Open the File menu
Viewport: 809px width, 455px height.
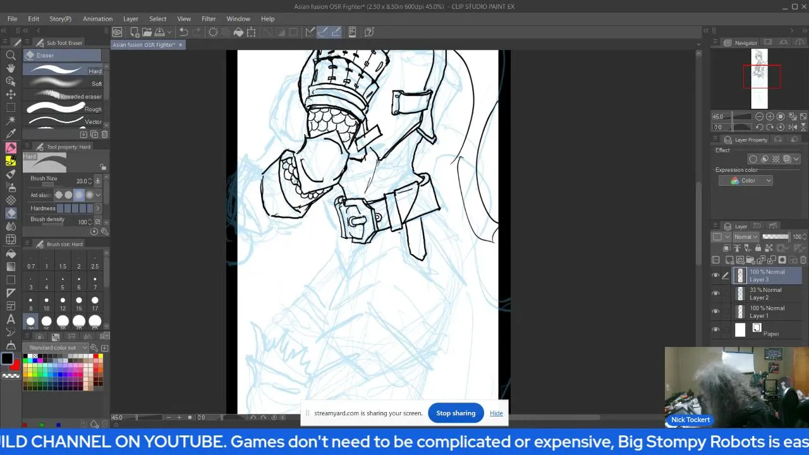click(x=12, y=19)
